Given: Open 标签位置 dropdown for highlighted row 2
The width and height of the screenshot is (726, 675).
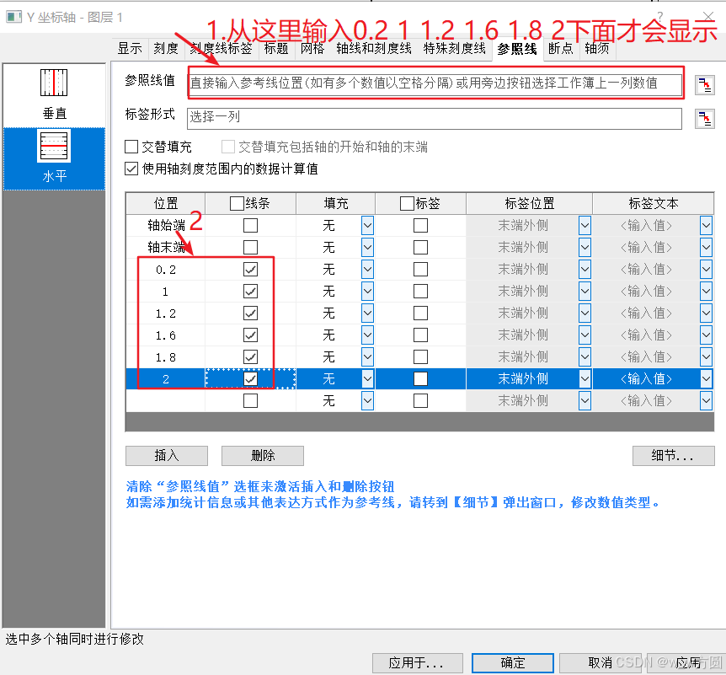Looking at the screenshot, I should coord(585,379).
